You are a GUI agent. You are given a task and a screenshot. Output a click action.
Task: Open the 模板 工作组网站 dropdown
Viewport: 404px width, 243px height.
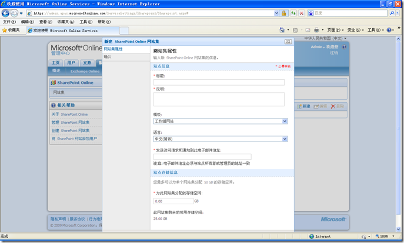click(221, 121)
